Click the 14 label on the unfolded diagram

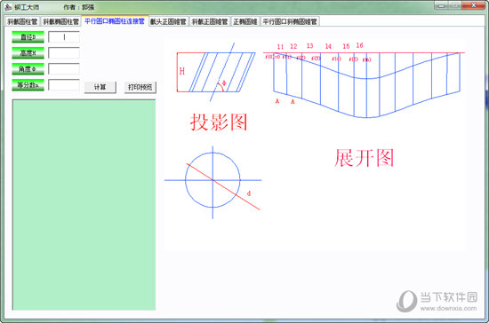328,46
